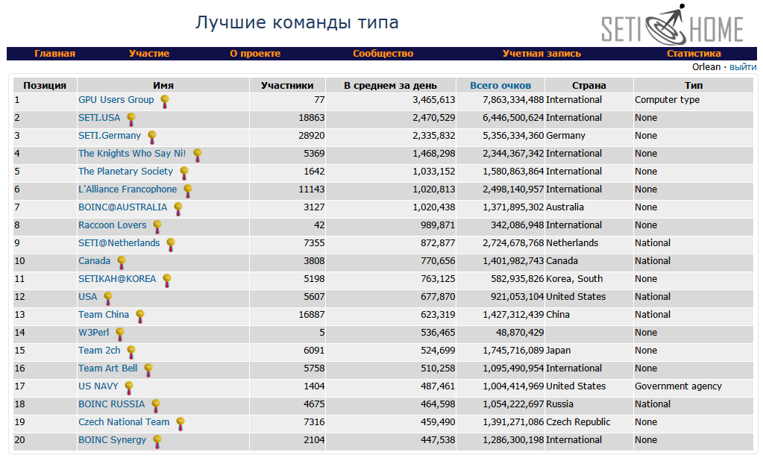Open the BOINC RUSSIA team link
Screen dimensions: 763x461
[x=111, y=404]
